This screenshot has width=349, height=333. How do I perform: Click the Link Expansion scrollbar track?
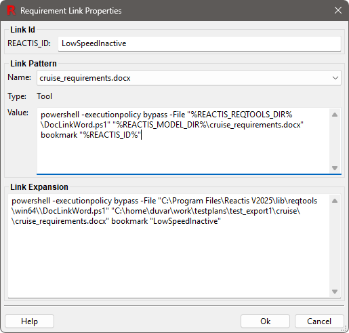[335, 246]
